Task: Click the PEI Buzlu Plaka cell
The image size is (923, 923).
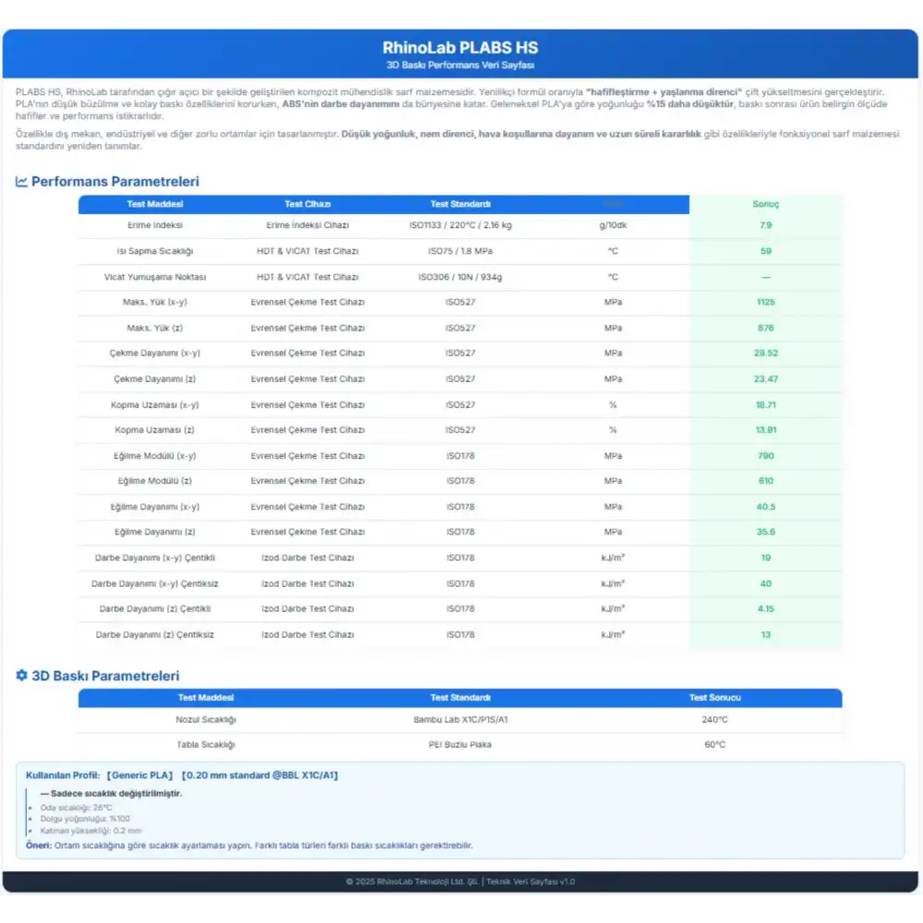Action: click(460, 745)
